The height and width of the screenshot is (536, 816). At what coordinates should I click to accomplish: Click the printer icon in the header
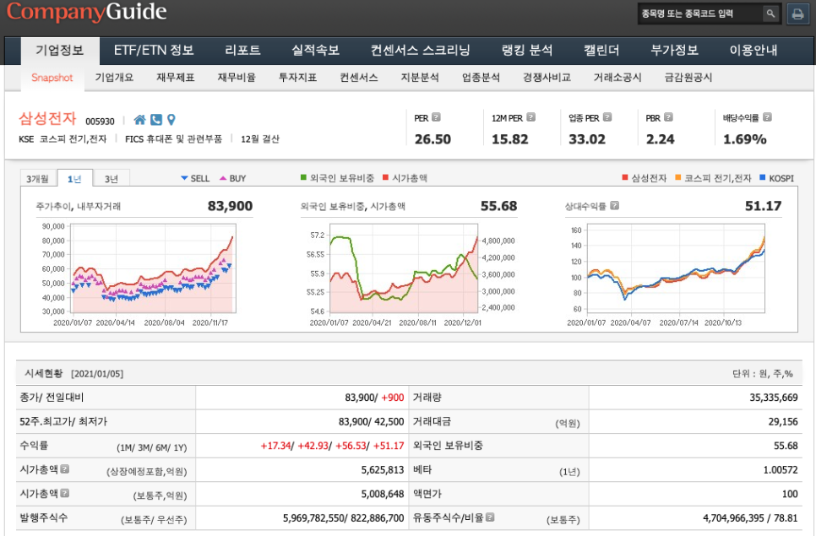[x=797, y=14]
